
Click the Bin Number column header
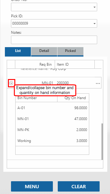coord(36,98)
